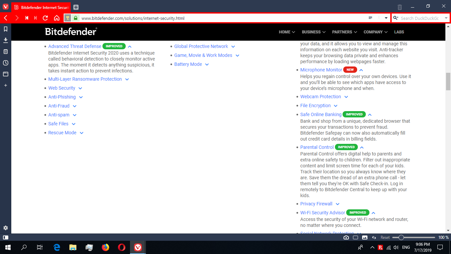
Task: Open the HOME menu
Action: click(x=287, y=32)
